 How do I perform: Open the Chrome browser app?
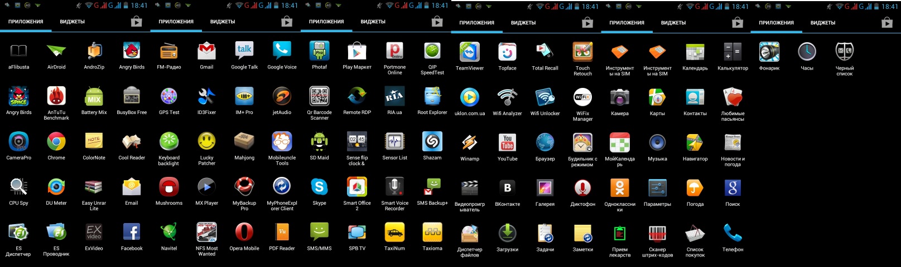click(56, 142)
